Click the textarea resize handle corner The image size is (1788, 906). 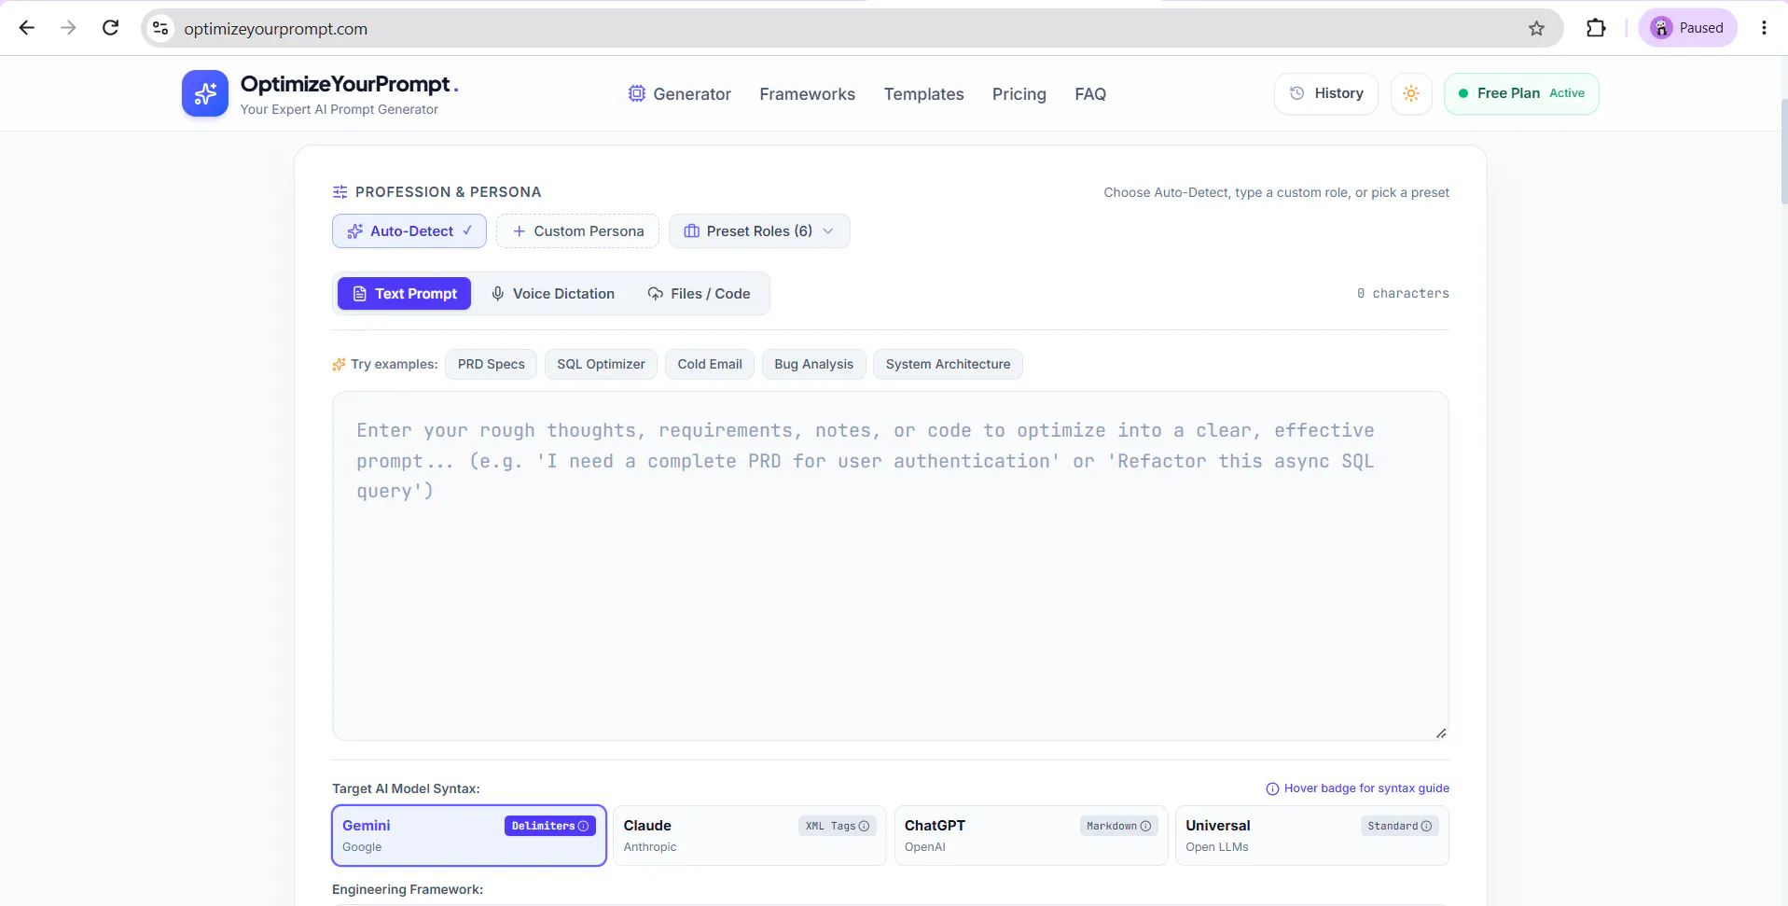(x=1441, y=733)
